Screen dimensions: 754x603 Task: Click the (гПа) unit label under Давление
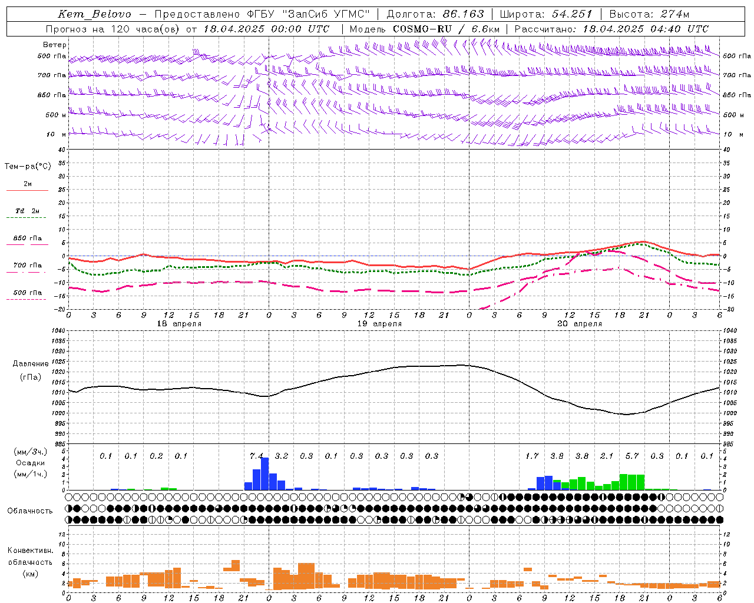(31, 377)
